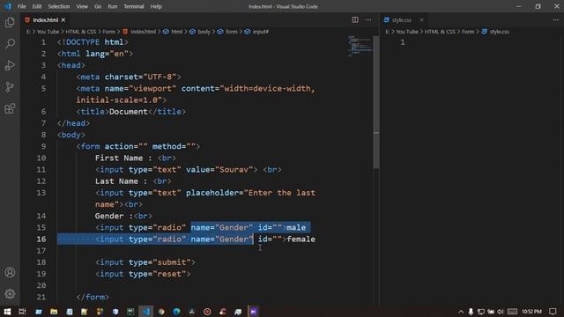
Task: Split the index.html editor right
Action: (x=355, y=19)
